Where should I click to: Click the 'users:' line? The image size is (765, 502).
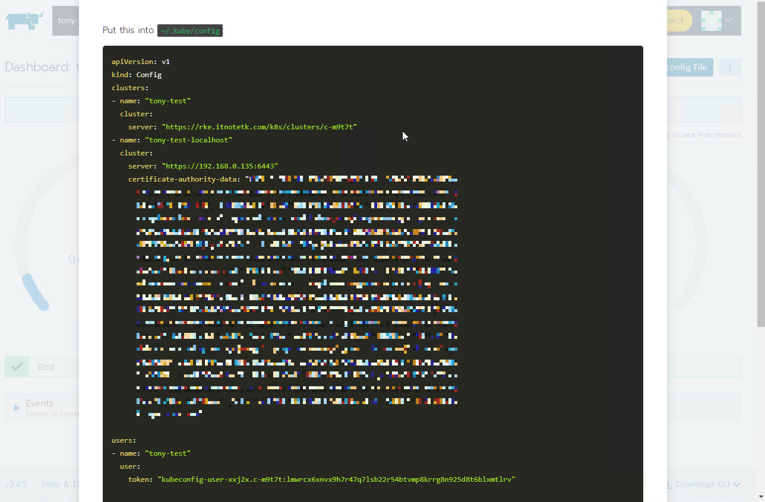[124, 440]
